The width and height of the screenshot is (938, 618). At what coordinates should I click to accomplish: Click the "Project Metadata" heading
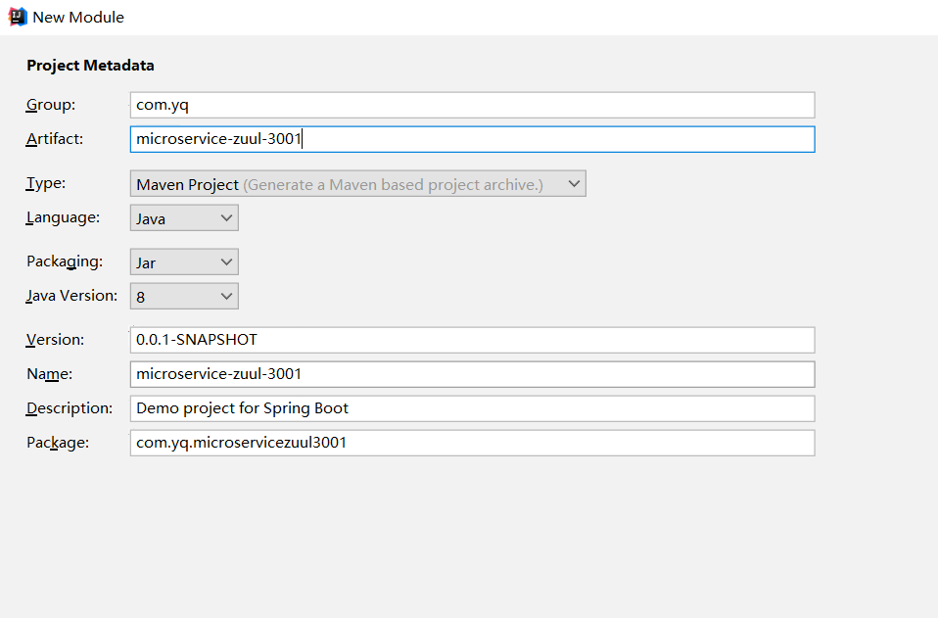coord(90,66)
